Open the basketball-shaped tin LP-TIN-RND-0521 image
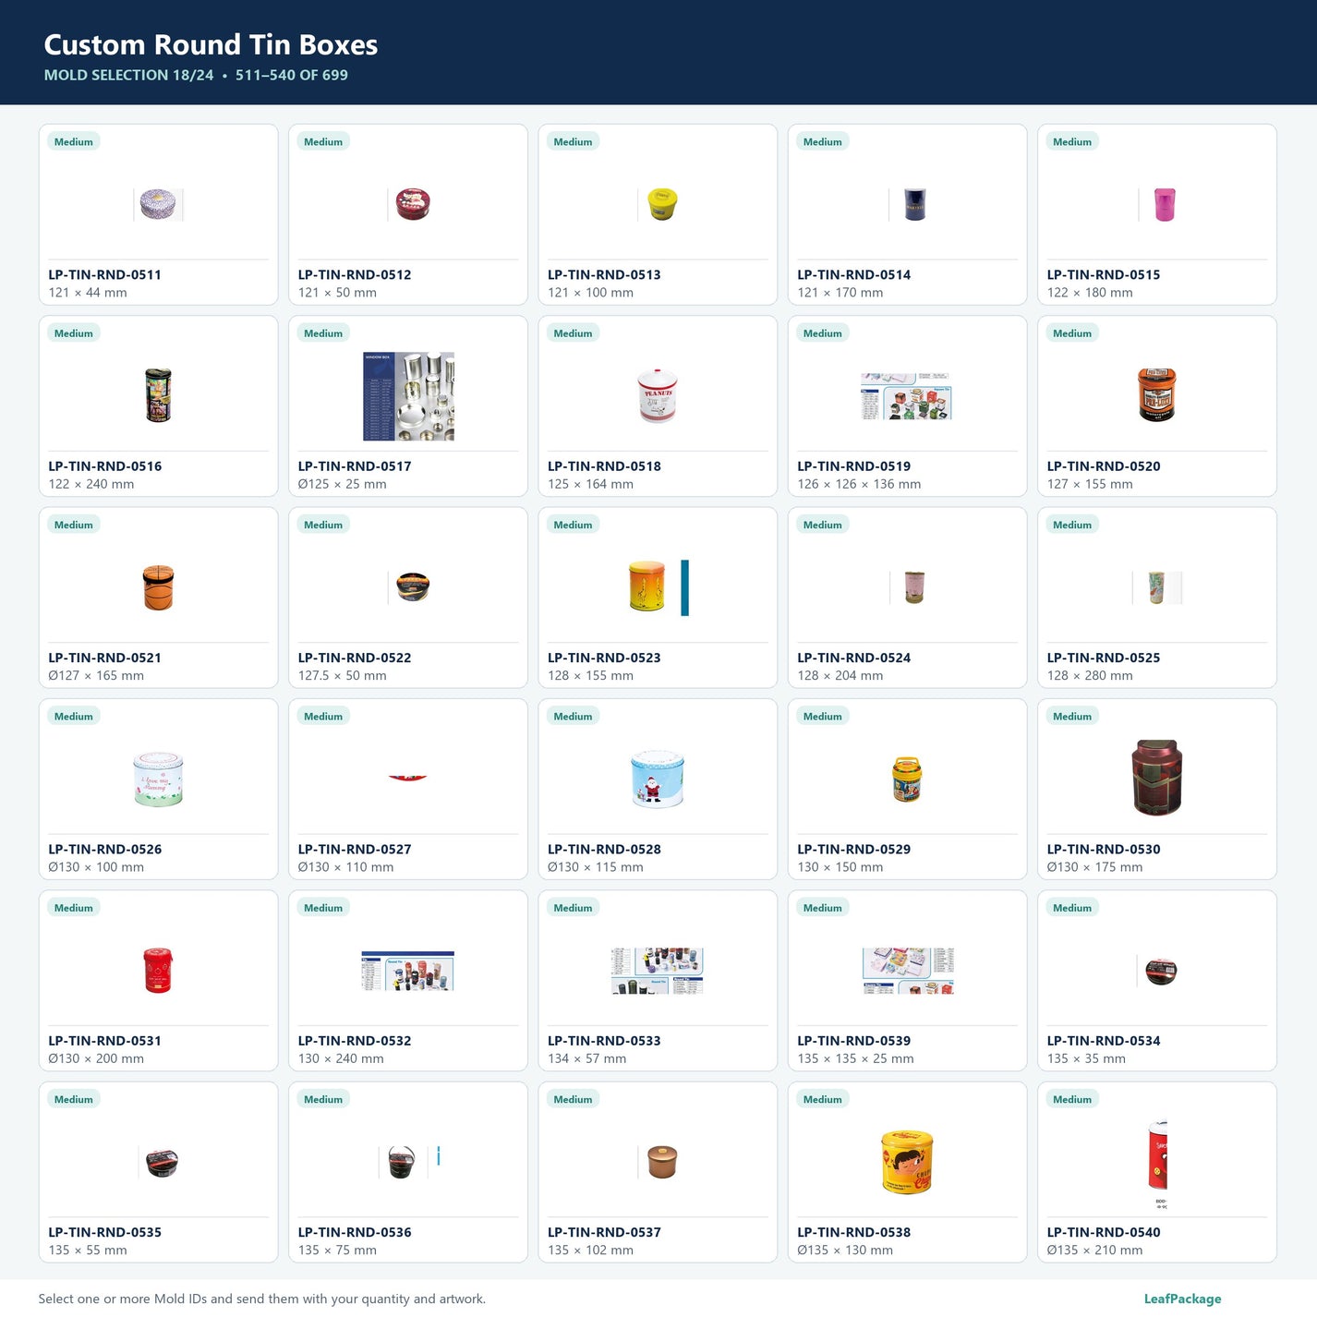 158,587
